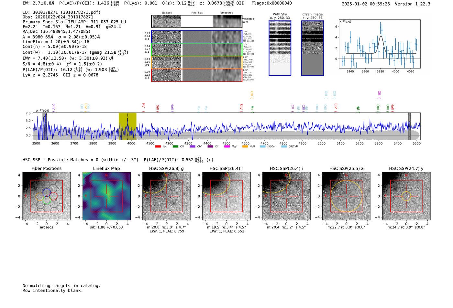Select the blue-bordered fiber spectrum row
Image resolution: width=453 pixels, height=308 pixels.
pos(196,37)
